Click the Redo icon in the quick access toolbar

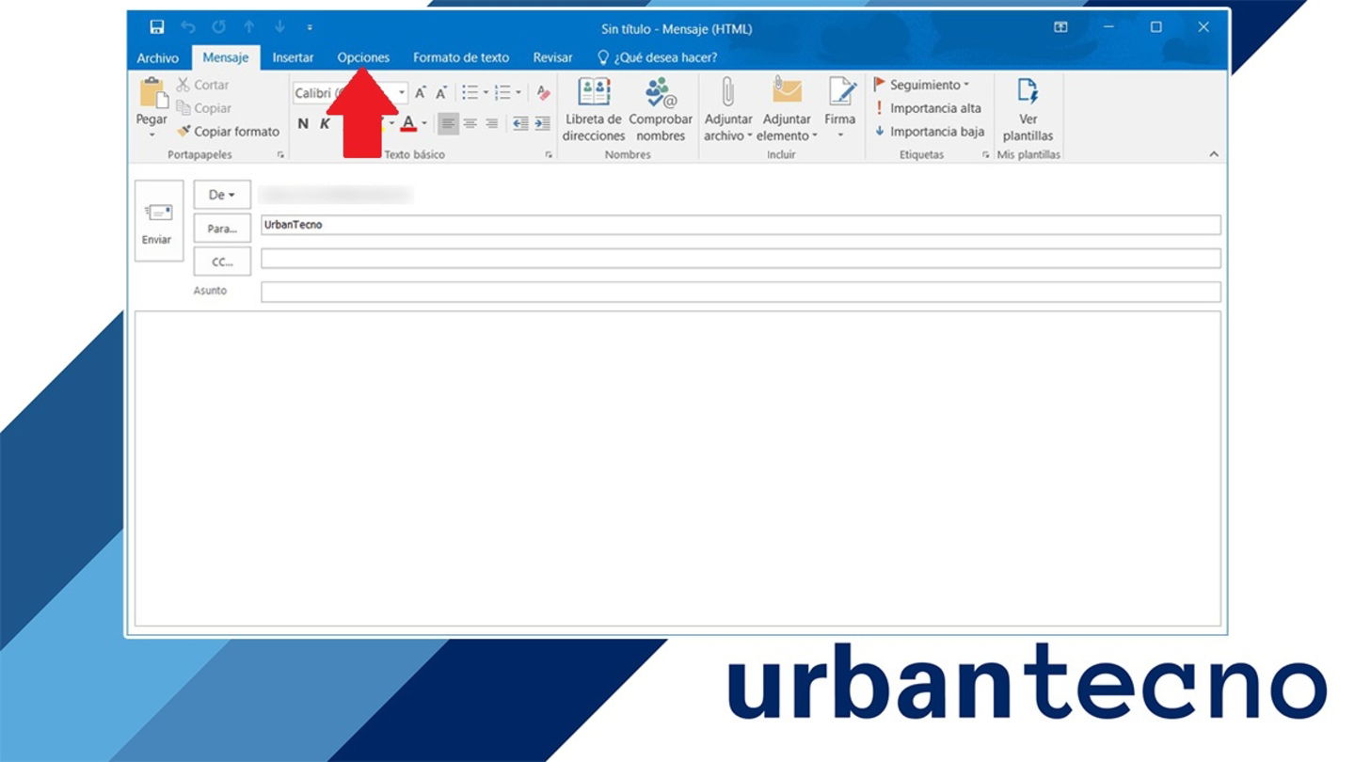[218, 27]
